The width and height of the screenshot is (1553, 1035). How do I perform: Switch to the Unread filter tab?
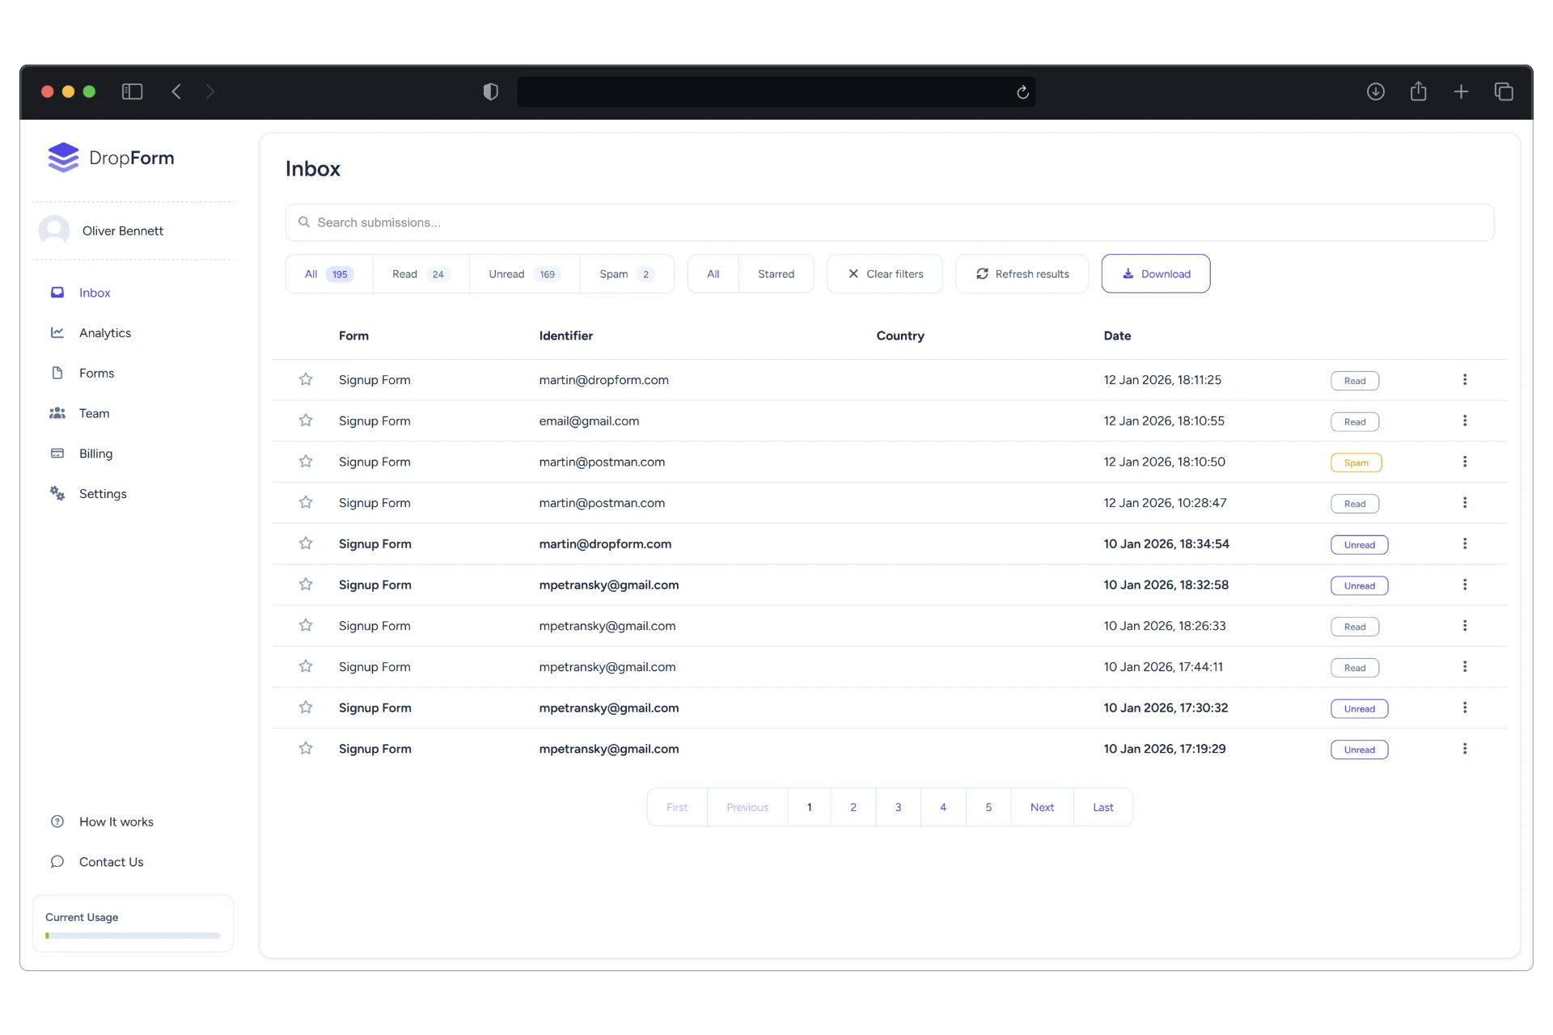pos(523,273)
